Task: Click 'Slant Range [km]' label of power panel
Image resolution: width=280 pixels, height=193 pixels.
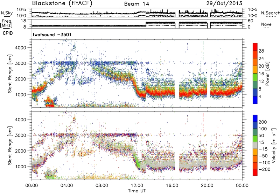Action: tap(10, 74)
